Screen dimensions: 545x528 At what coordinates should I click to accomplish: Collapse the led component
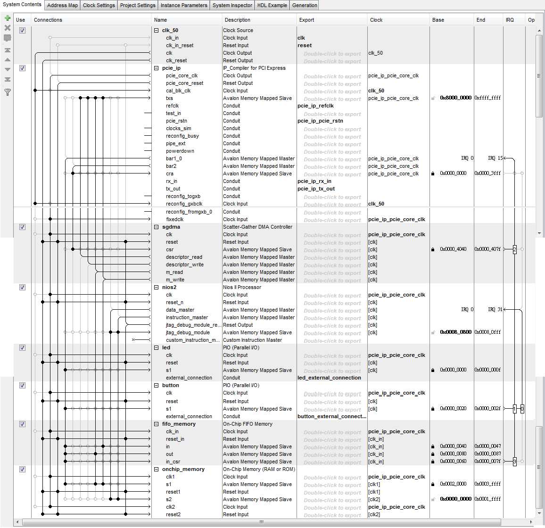point(157,347)
